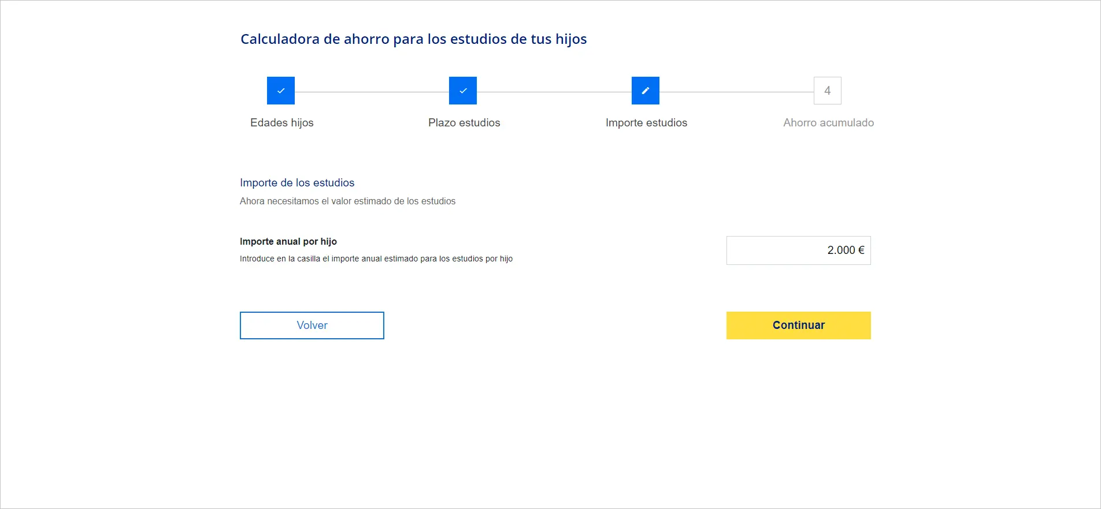Click the 'Ahorro acumulado' step label
1101x509 pixels.
(x=828, y=123)
